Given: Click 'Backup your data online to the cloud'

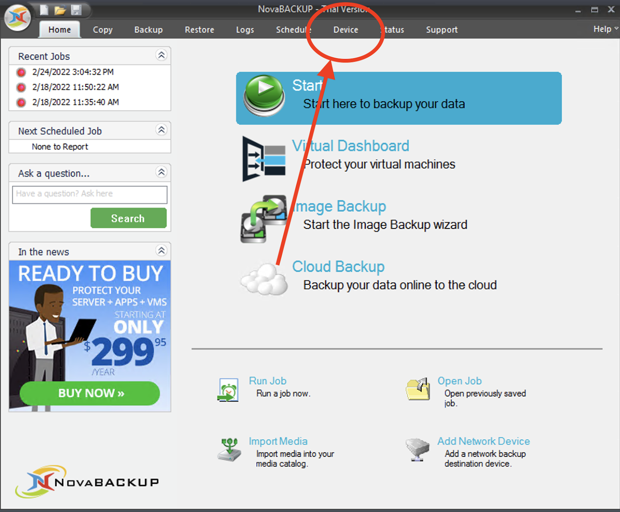Looking at the screenshot, I should [x=400, y=285].
